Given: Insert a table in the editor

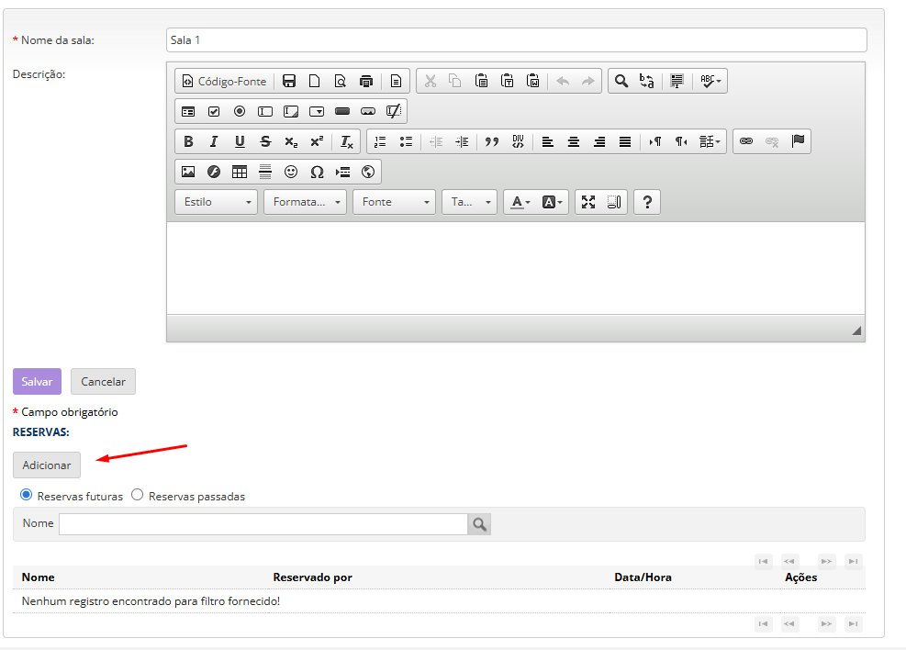Looking at the screenshot, I should click(240, 172).
